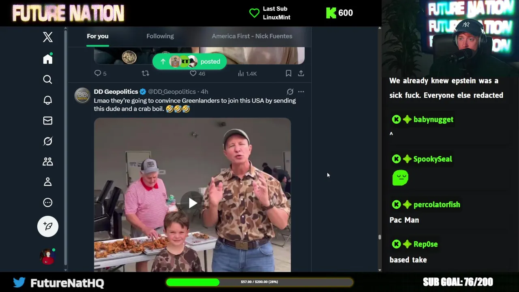
Task: Open the Communities people icon
Action: click(x=48, y=161)
